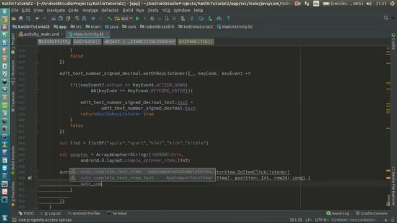Click the Help question mark icon
Image resolution: width=397 pixels, height=223 pixels.
coord(228,19)
